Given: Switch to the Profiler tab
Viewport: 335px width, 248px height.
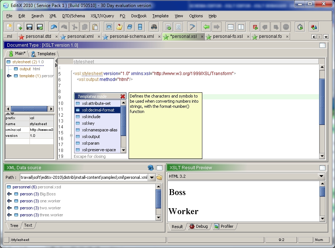Looking at the screenshot, I should [224, 226].
